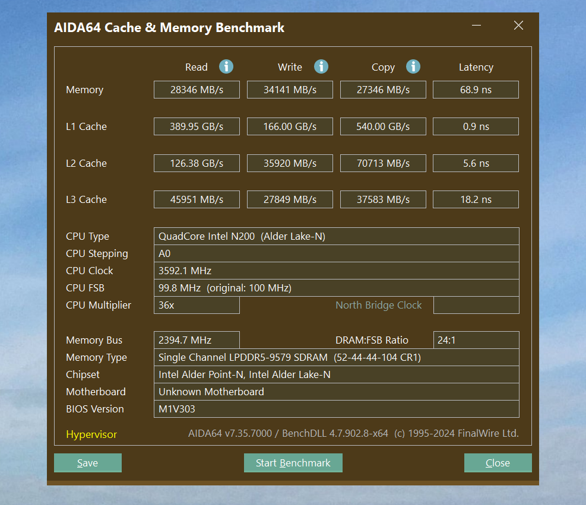Select L1 Cache latency 0.9 ns
Image resolution: width=586 pixels, height=505 pixels.
pyautogui.click(x=476, y=126)
